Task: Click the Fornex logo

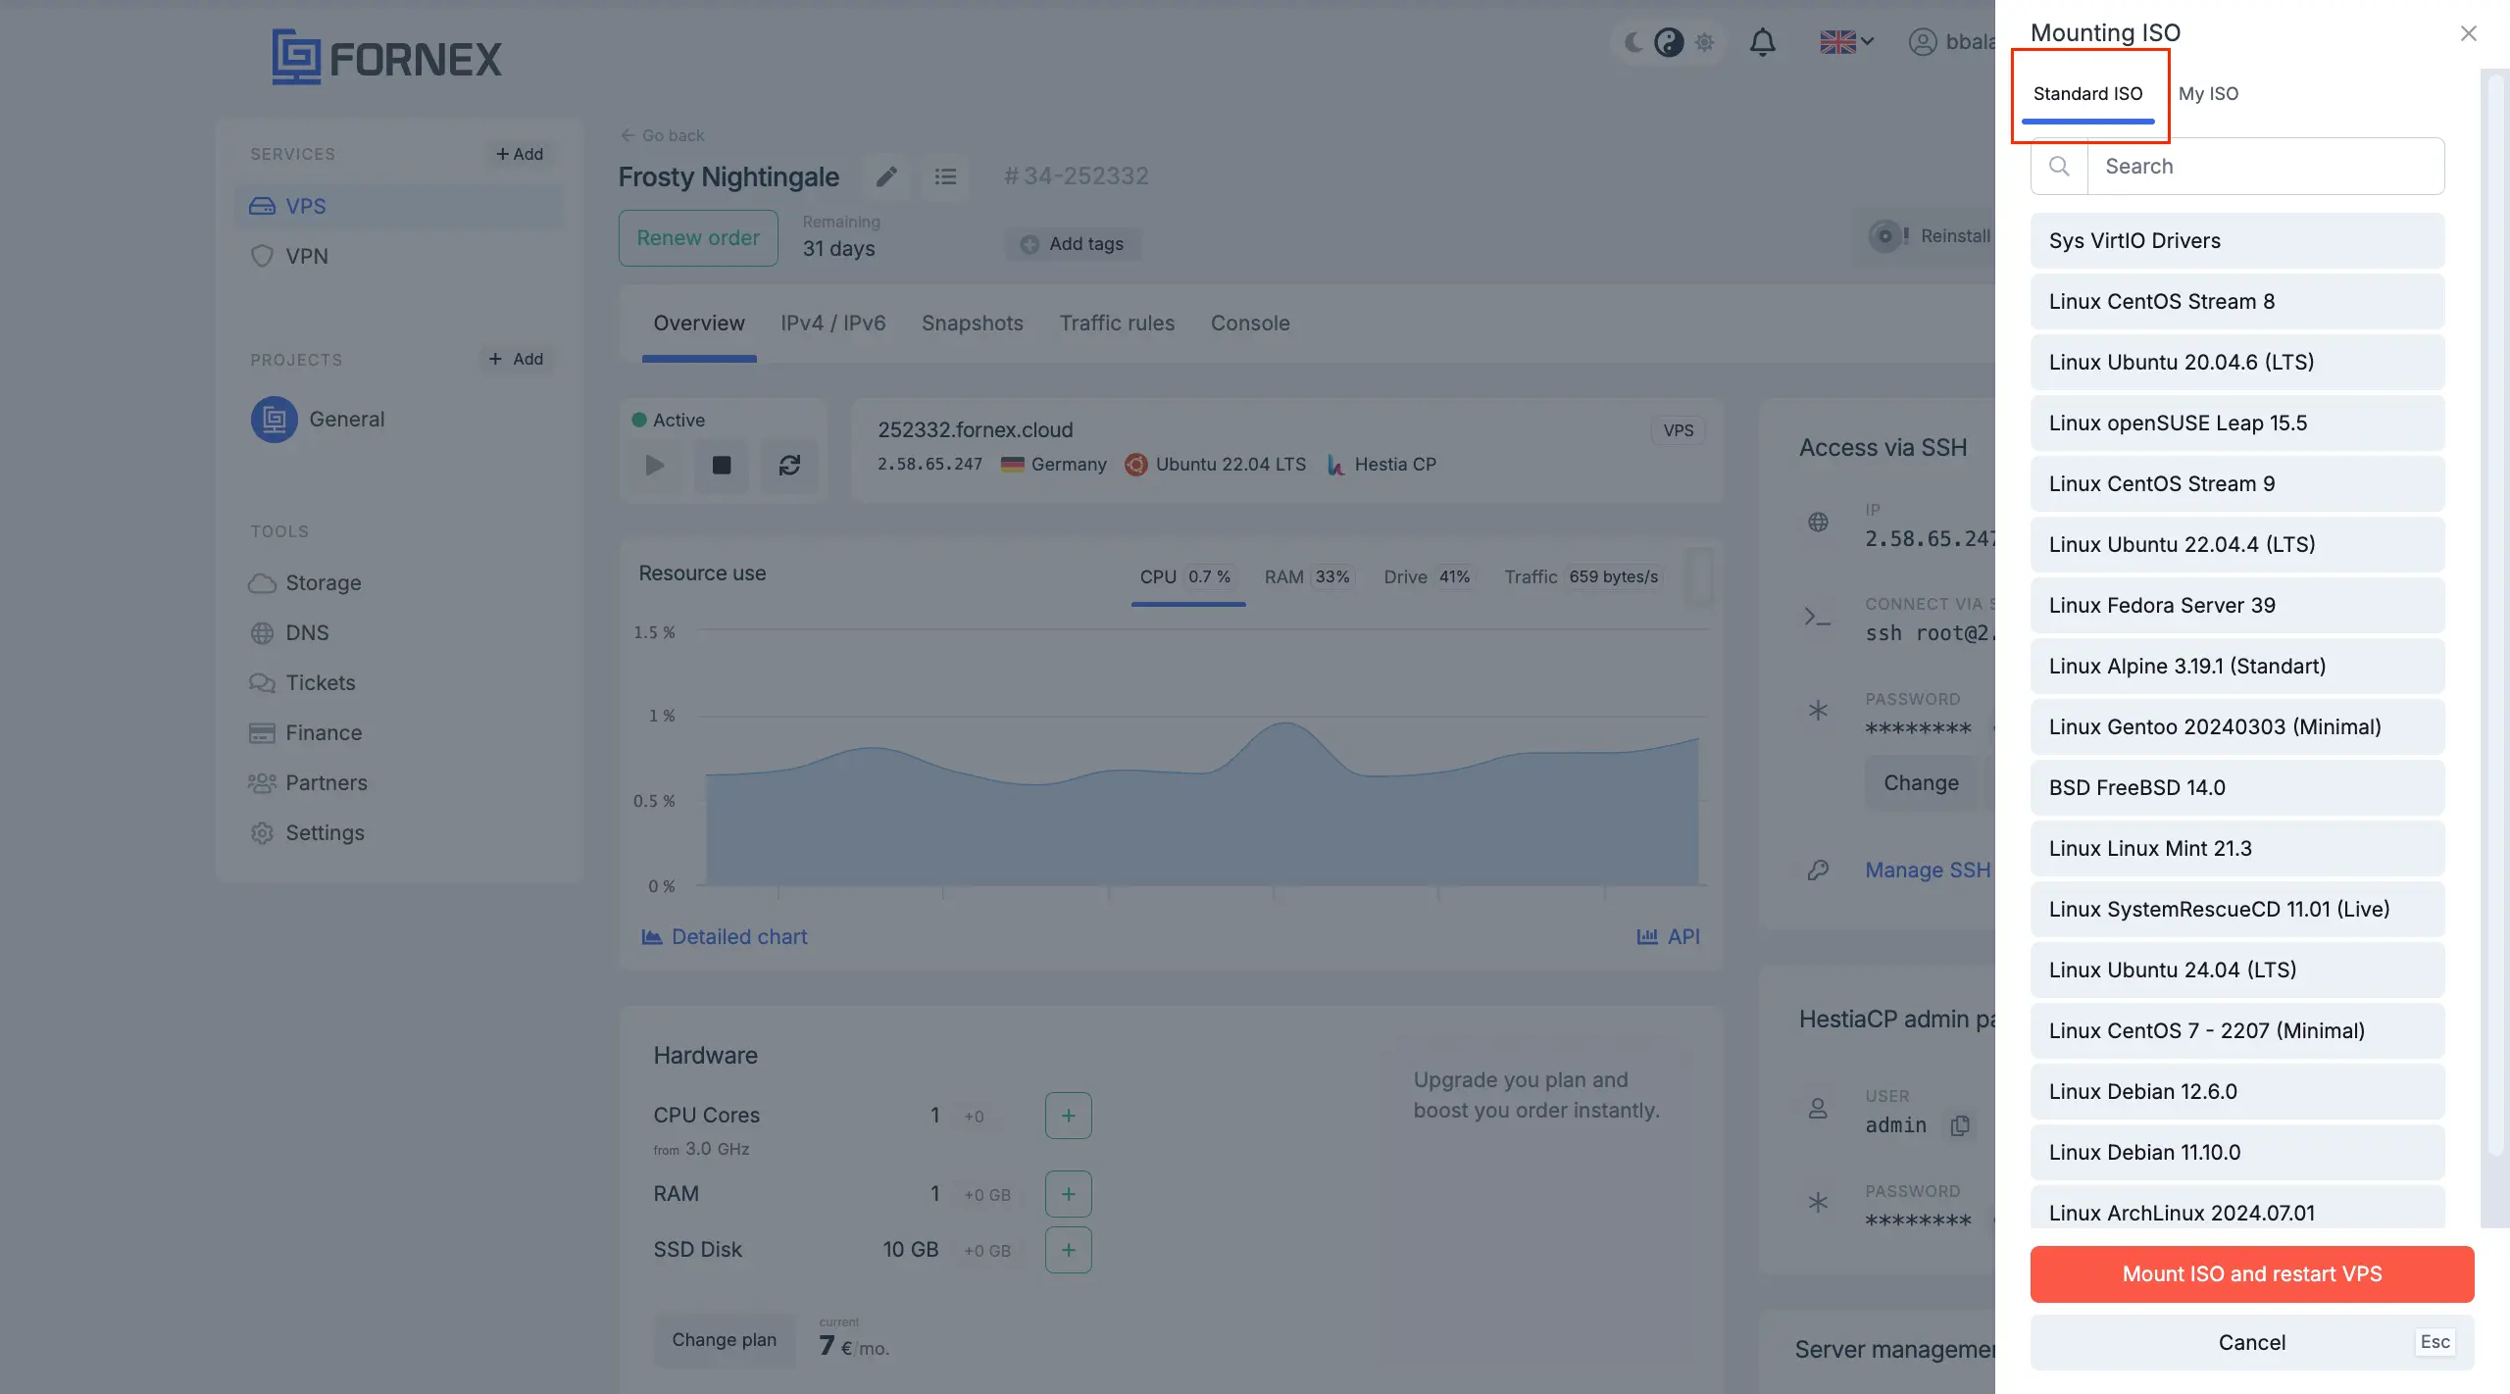Action: click(386, 57)
